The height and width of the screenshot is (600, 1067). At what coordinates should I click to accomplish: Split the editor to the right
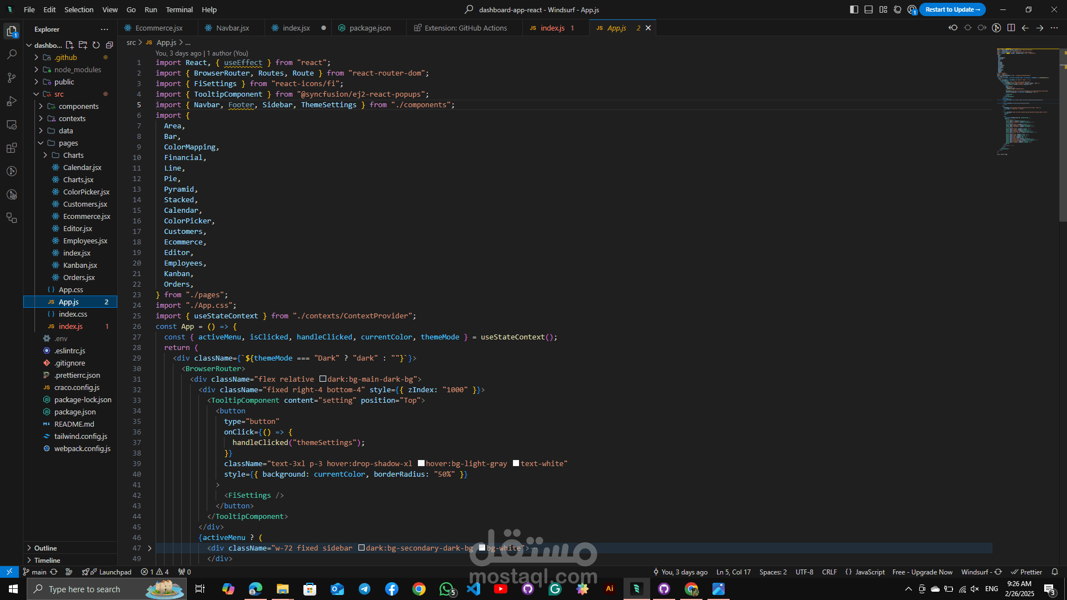pyautogui.click(x=1011, y=28)
